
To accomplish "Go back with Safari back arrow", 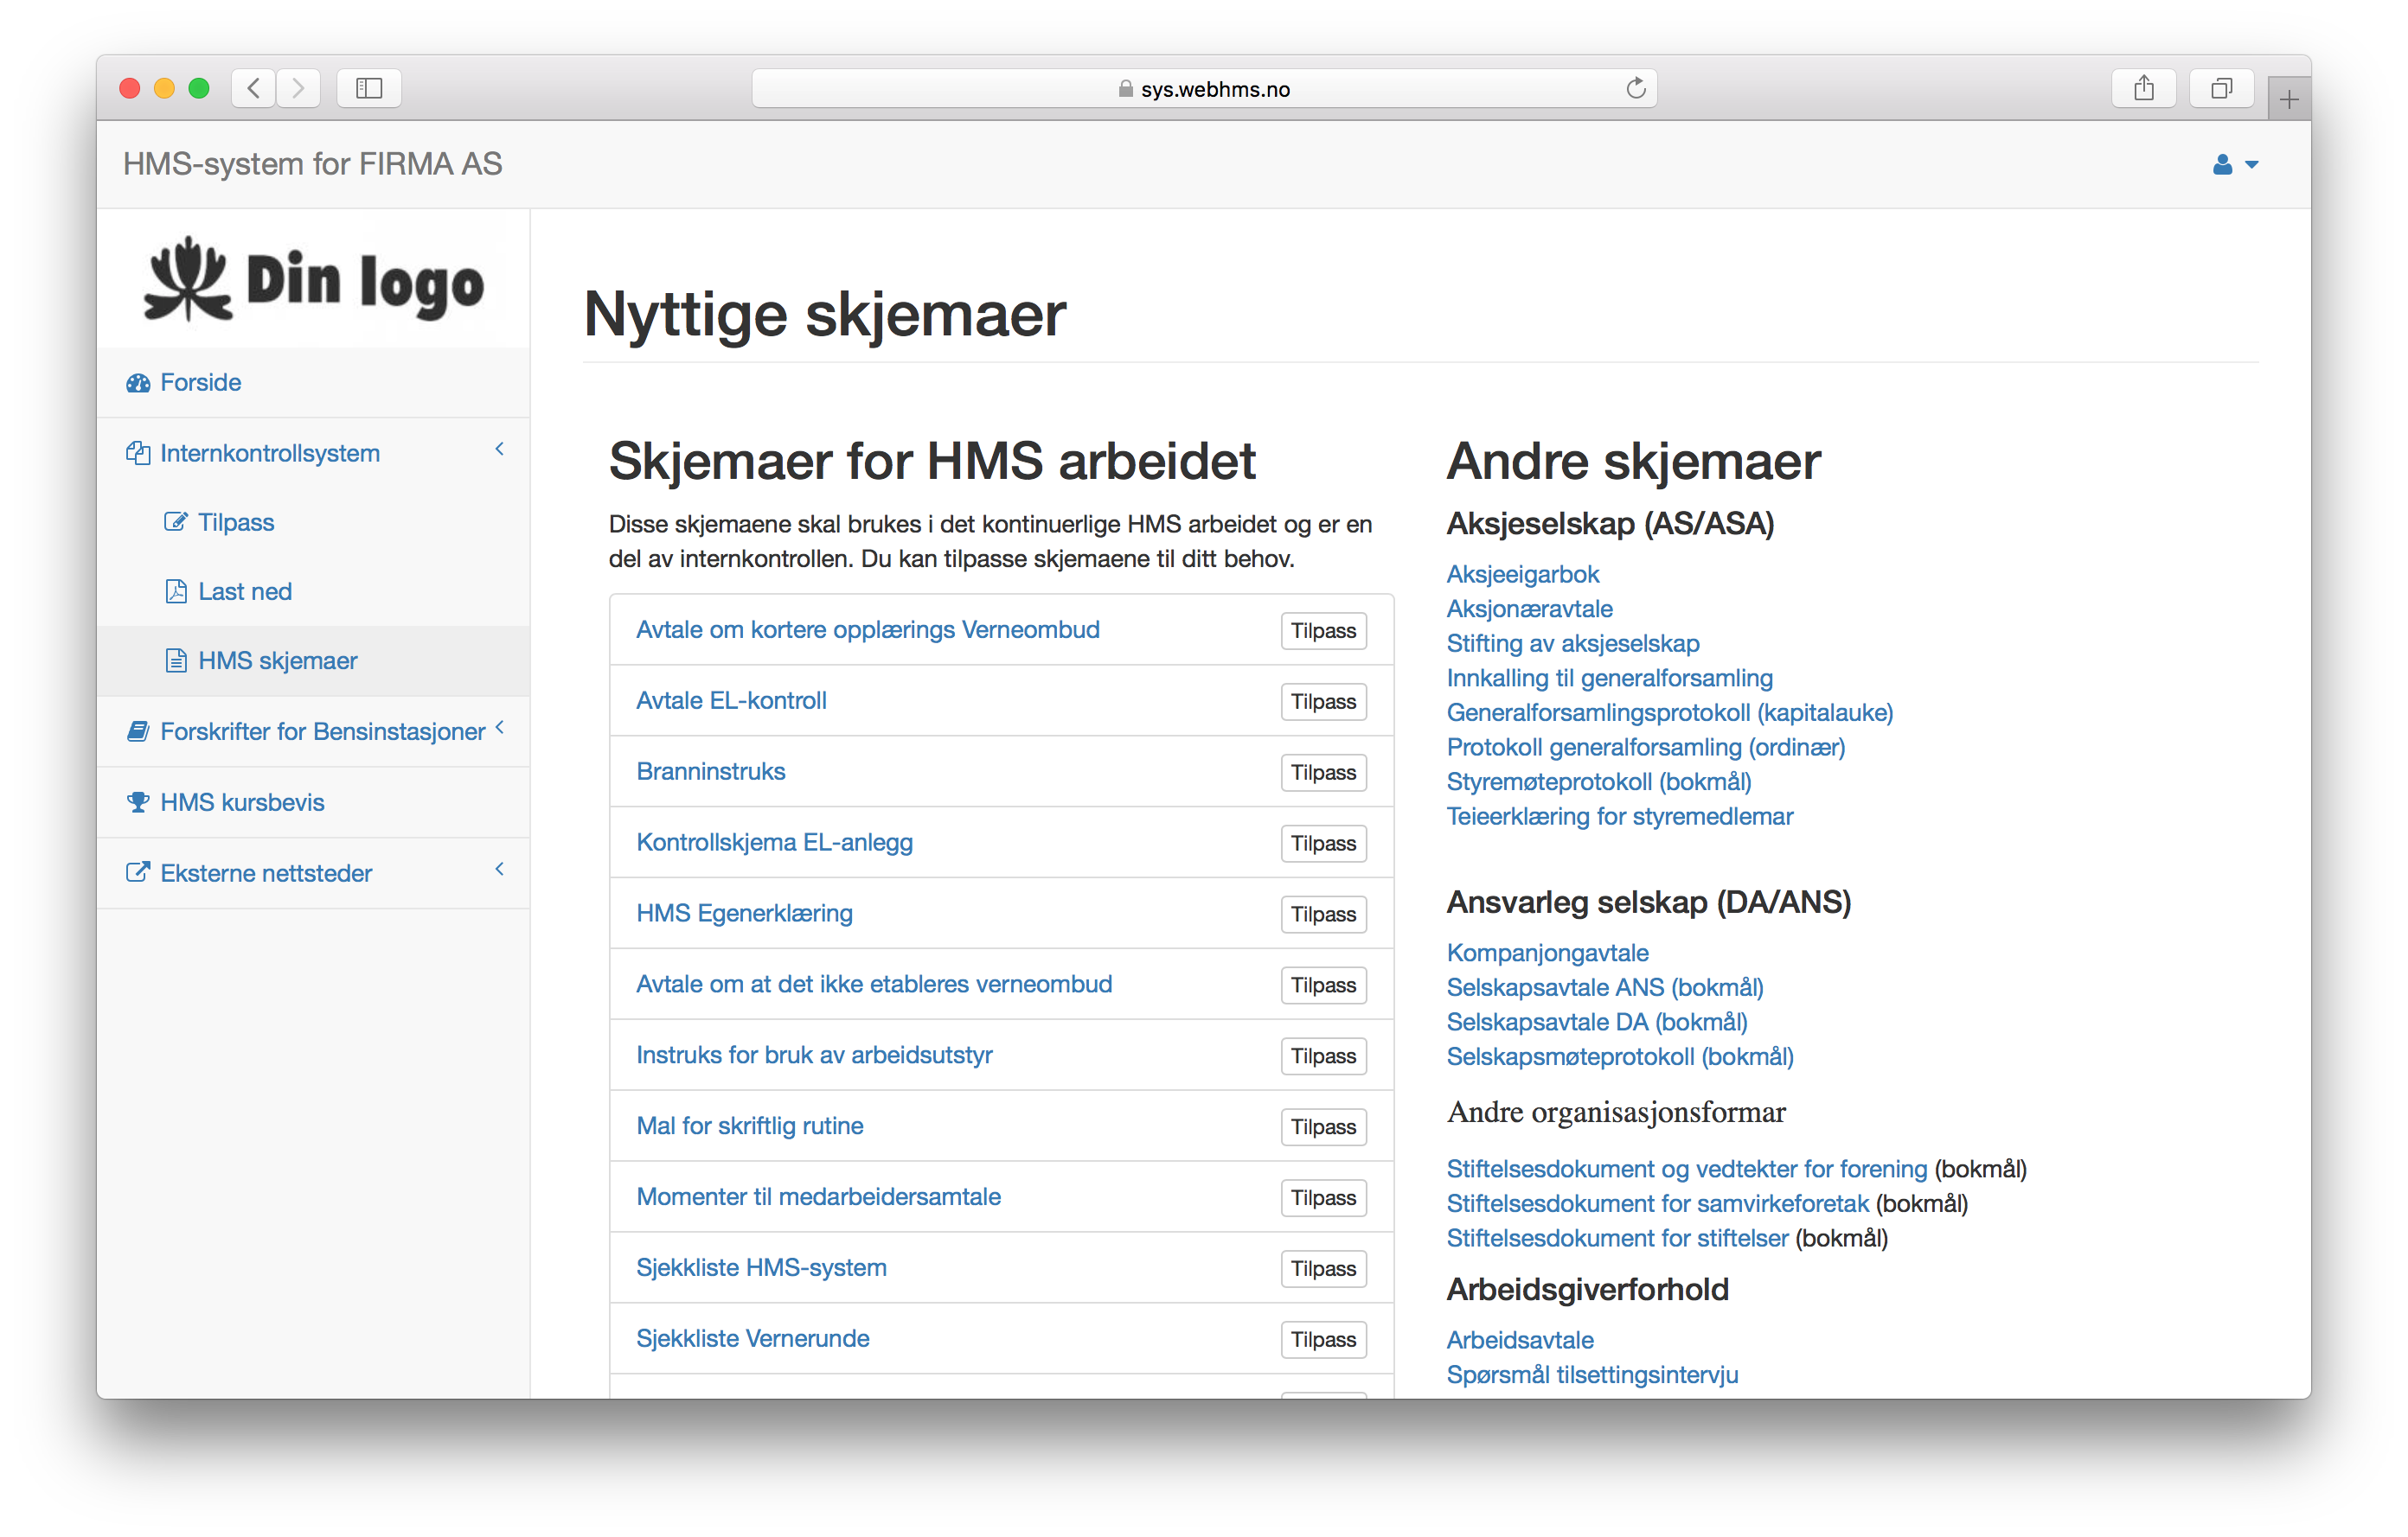I will coord(254,88).
